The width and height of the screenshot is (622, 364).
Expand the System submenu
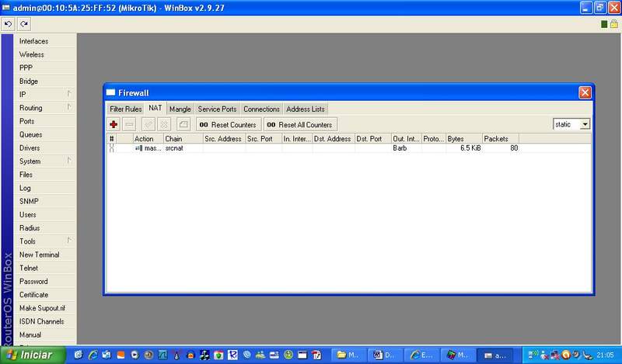point(45,161)
